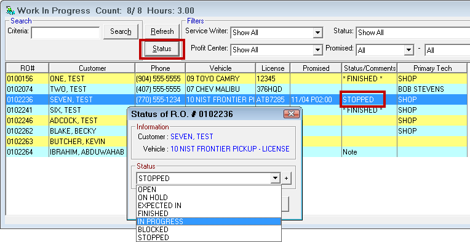The width and height of the screenshot is (470, 242).
Task: Pick ON HOLD status option
Action: (209, 198)
